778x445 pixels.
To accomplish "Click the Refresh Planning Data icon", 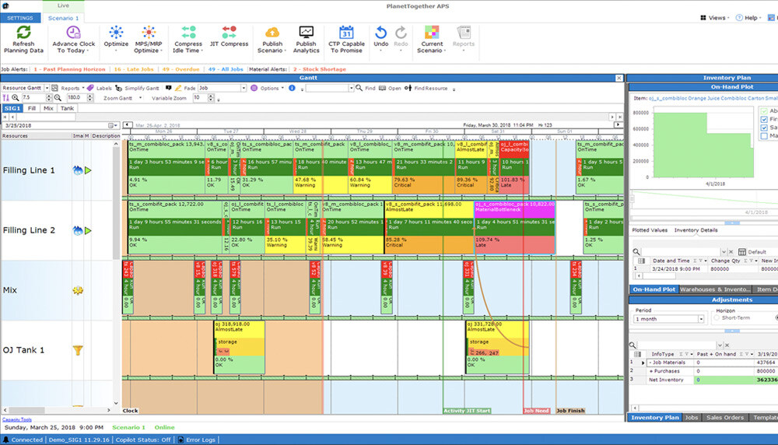I will [23, 33].
